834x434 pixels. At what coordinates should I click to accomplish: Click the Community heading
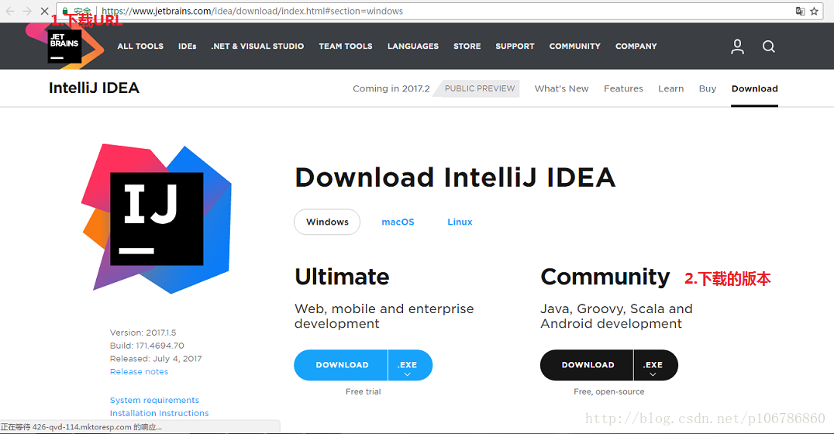tap(605, 277)
